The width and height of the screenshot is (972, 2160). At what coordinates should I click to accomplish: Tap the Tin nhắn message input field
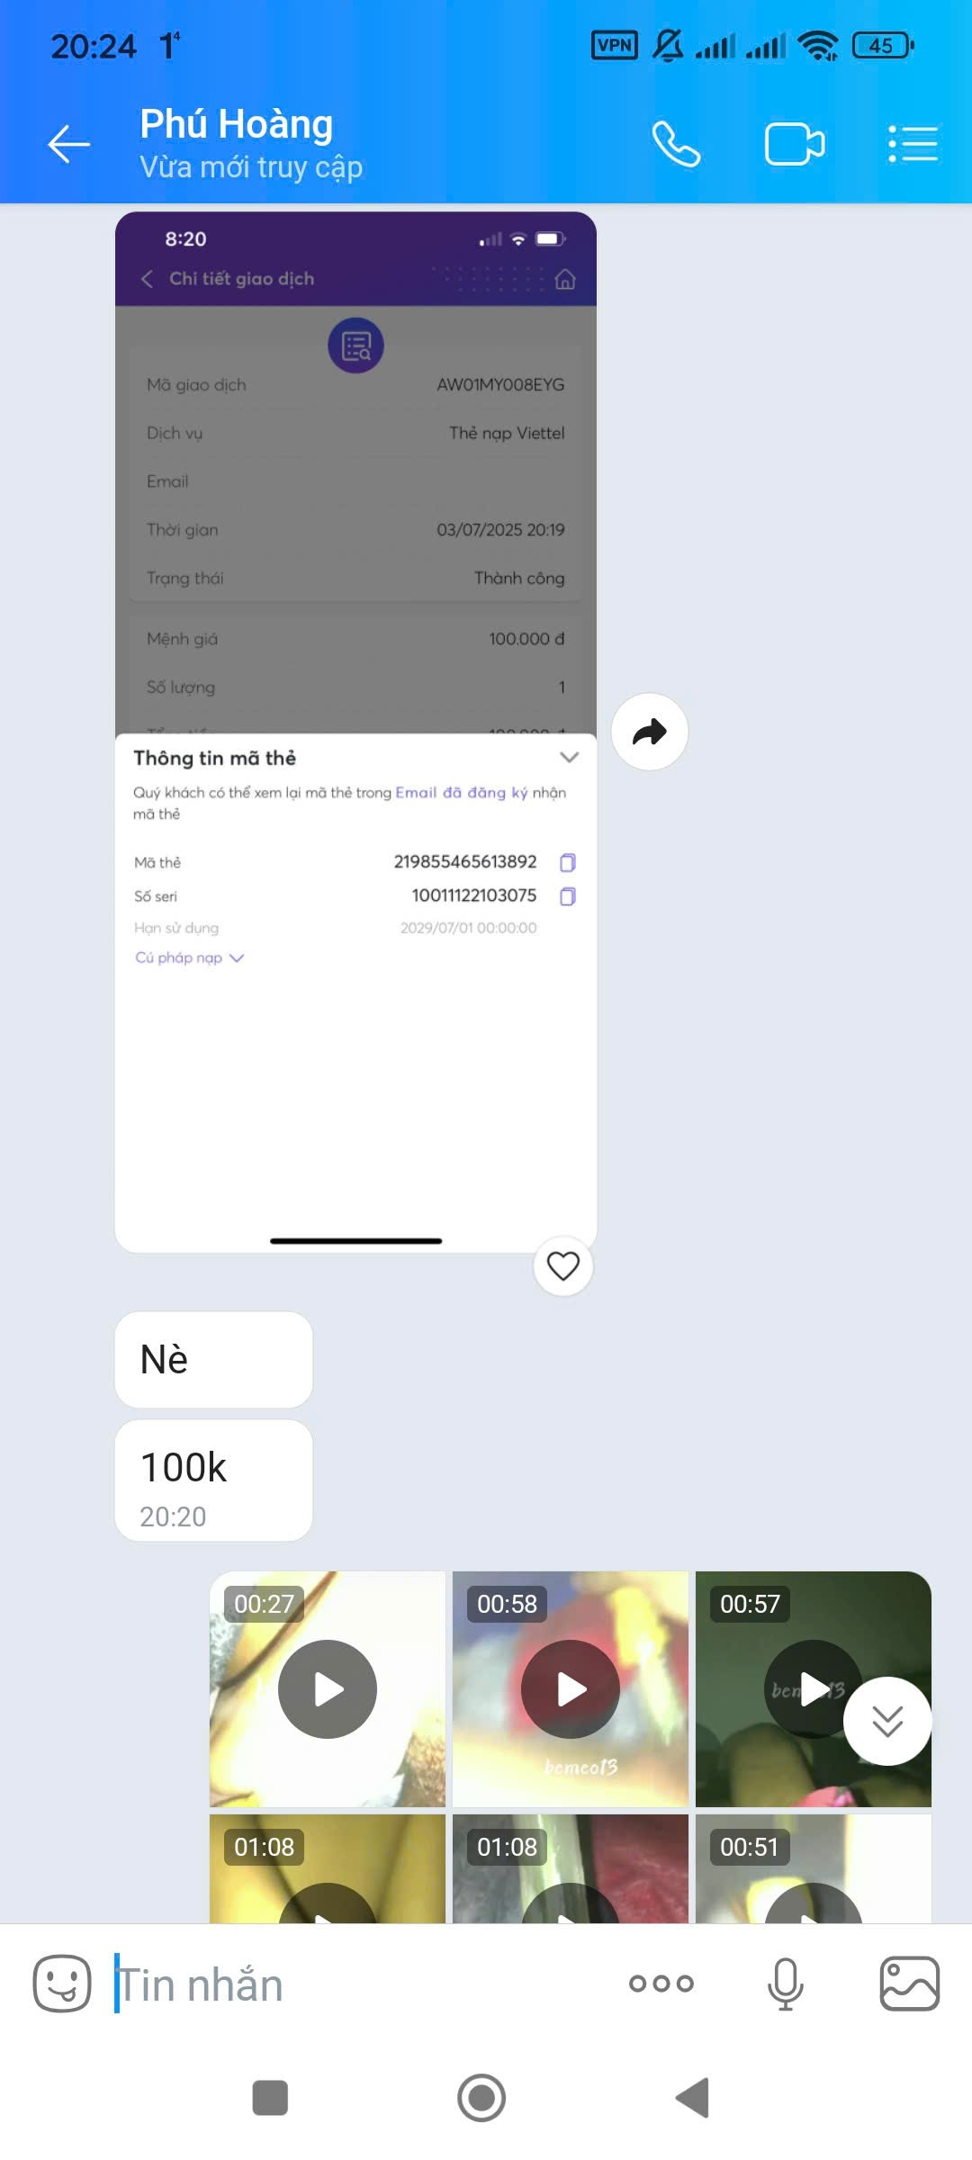pos(360,1984)
